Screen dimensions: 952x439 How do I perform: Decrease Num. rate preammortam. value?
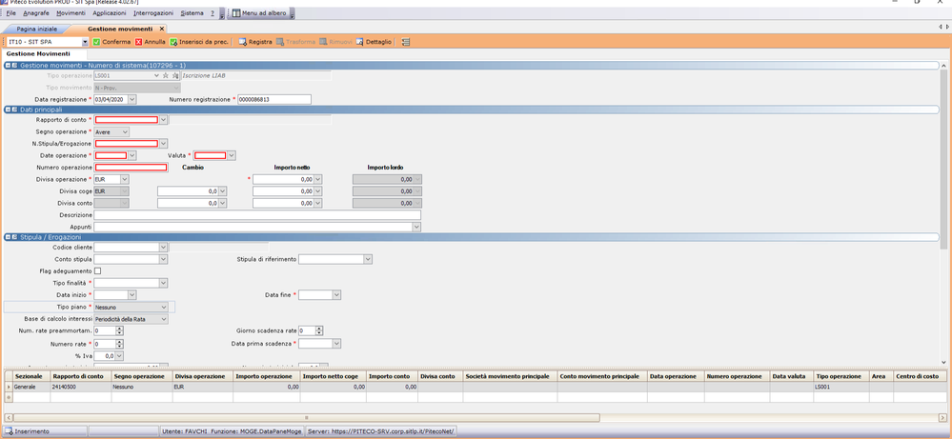(120, 333)
